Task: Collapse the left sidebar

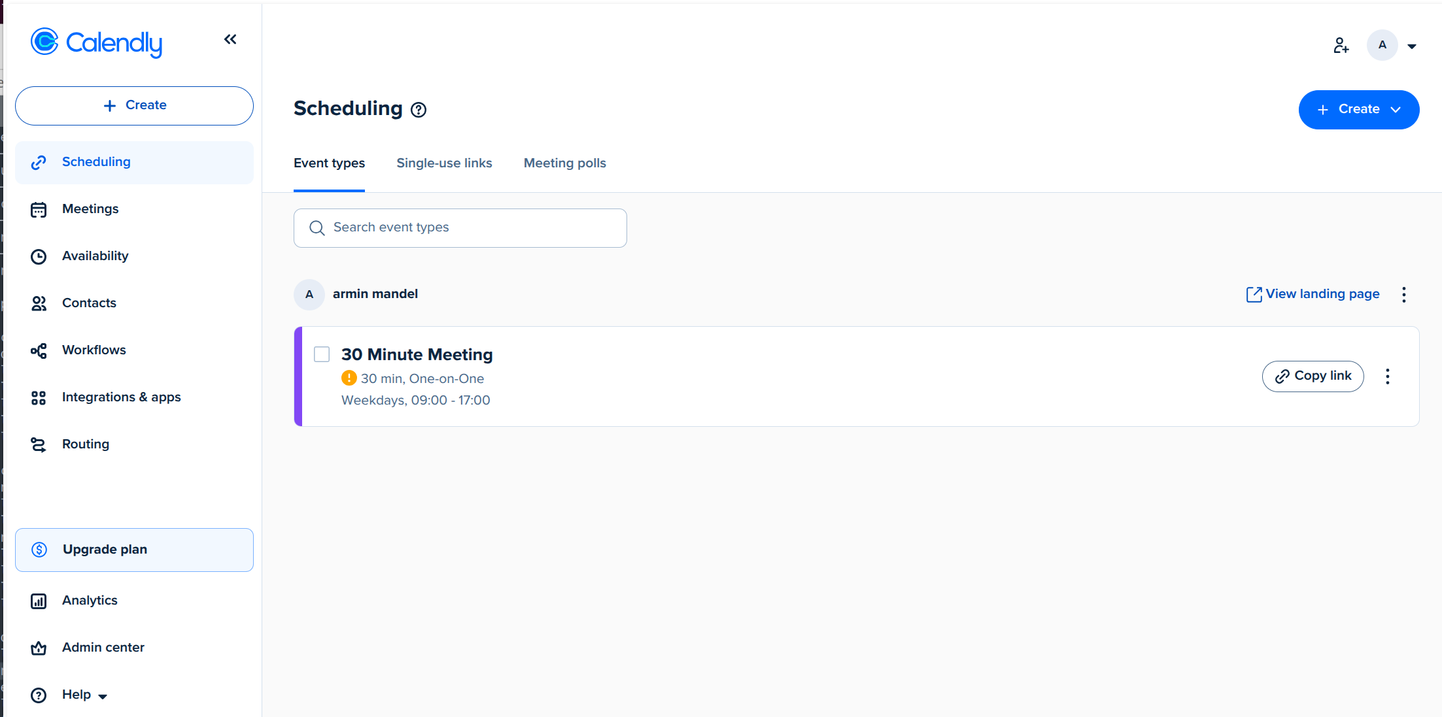Action: (230, 39)
